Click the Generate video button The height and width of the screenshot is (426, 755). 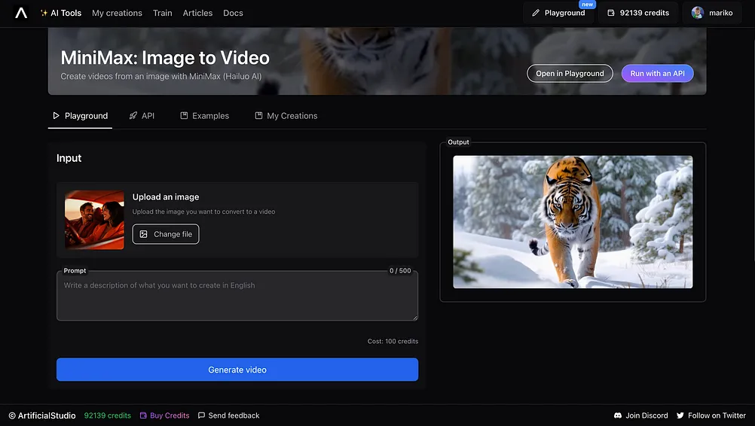237,370
